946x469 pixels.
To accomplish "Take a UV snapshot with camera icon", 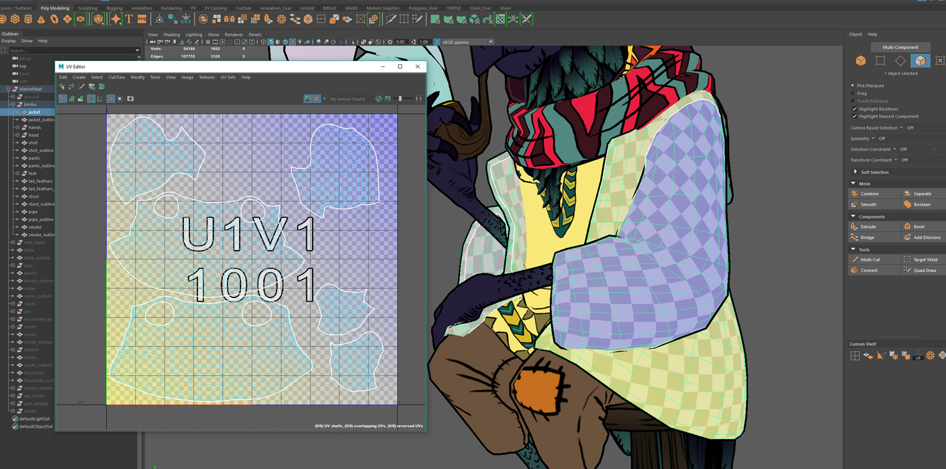I will tap(130, 99).
